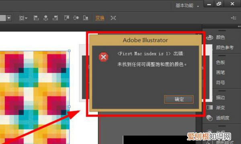The width and height of the screenshot is (241, 144).
Task: Click the vertical align top icon
Action: [67, 18]
